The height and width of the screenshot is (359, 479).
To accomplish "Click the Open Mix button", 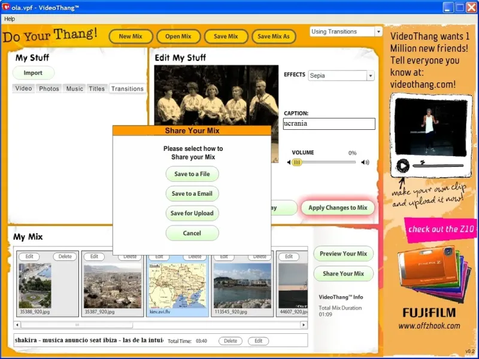I will (x=178, y=36).
